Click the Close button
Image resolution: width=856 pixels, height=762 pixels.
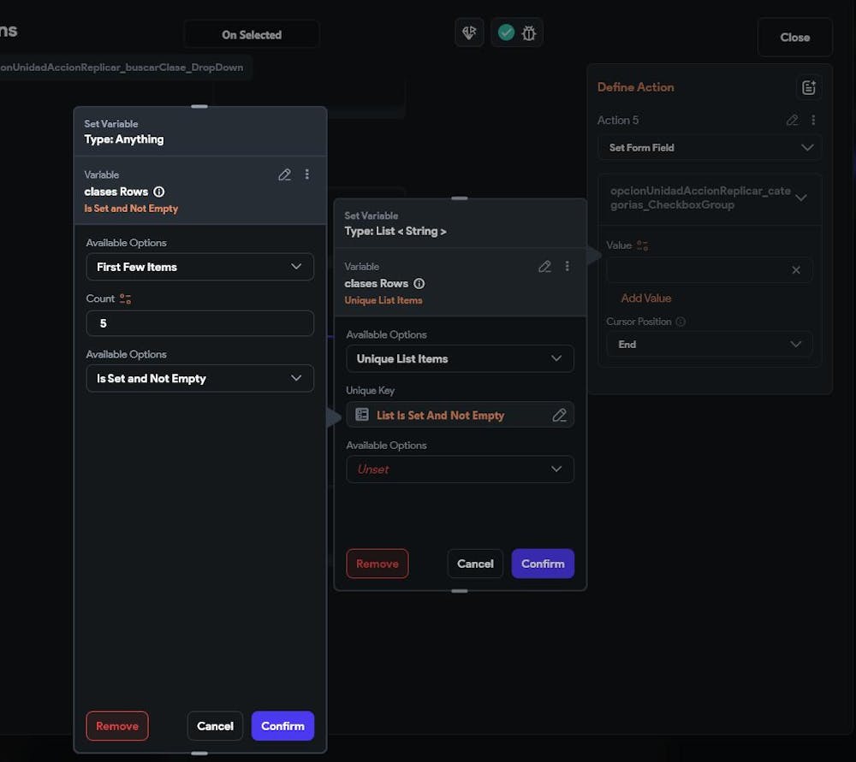click(795, 37)
